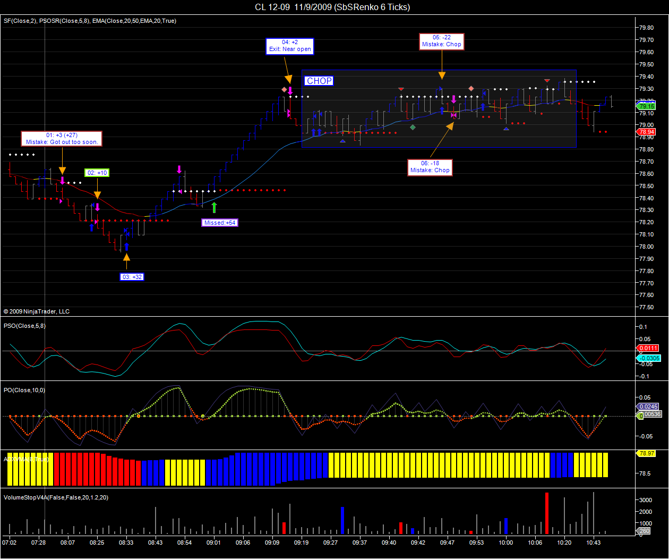Click the '05: -22 Mistake: Chop' note

tap(442, 41)
